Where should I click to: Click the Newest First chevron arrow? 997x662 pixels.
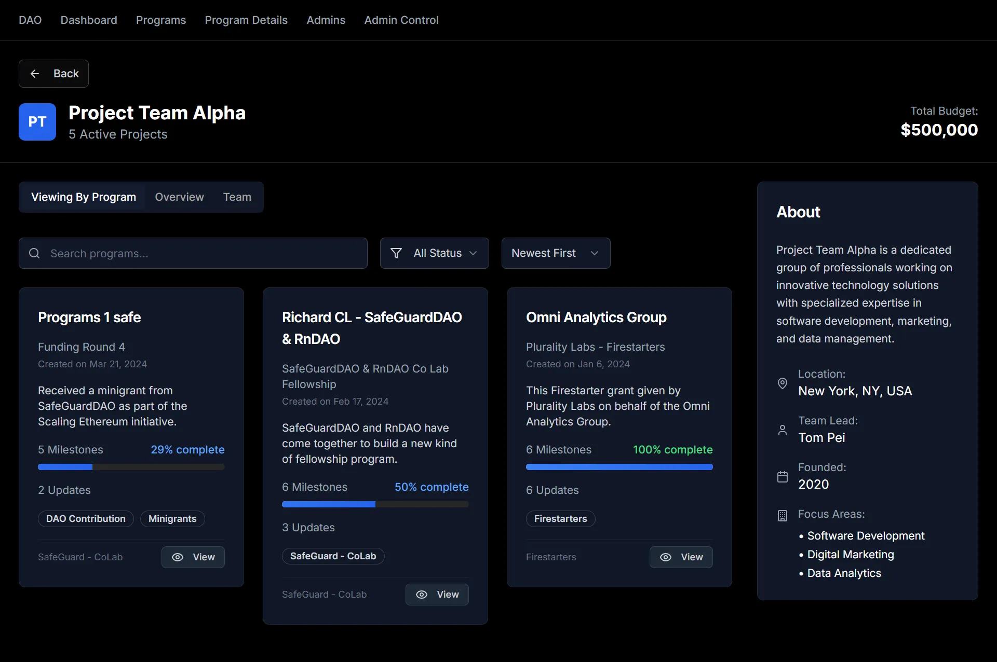click(x=595, y=253)
